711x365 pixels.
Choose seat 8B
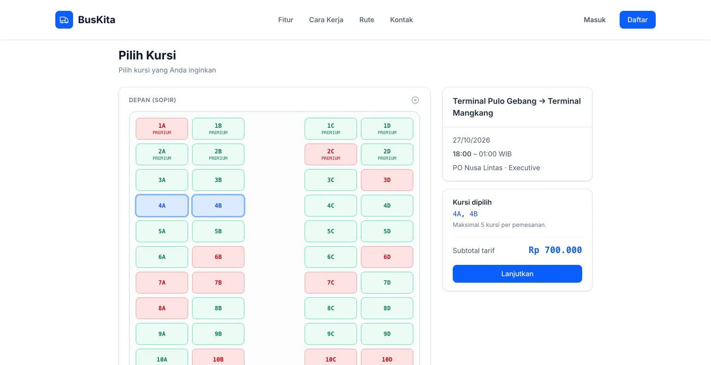218,308
